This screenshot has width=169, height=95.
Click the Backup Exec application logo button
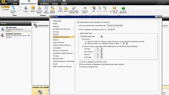coord(3,2)
